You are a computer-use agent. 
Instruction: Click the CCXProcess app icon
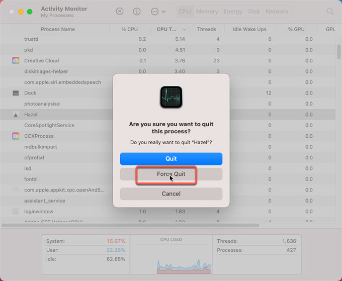point(16,136)
